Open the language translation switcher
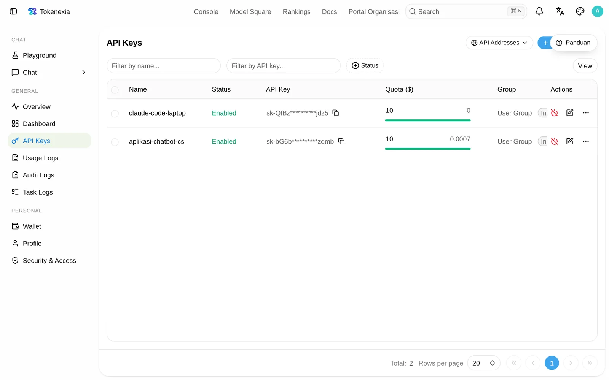The width and height of the screenshot is (609, 380). point(560,11)
